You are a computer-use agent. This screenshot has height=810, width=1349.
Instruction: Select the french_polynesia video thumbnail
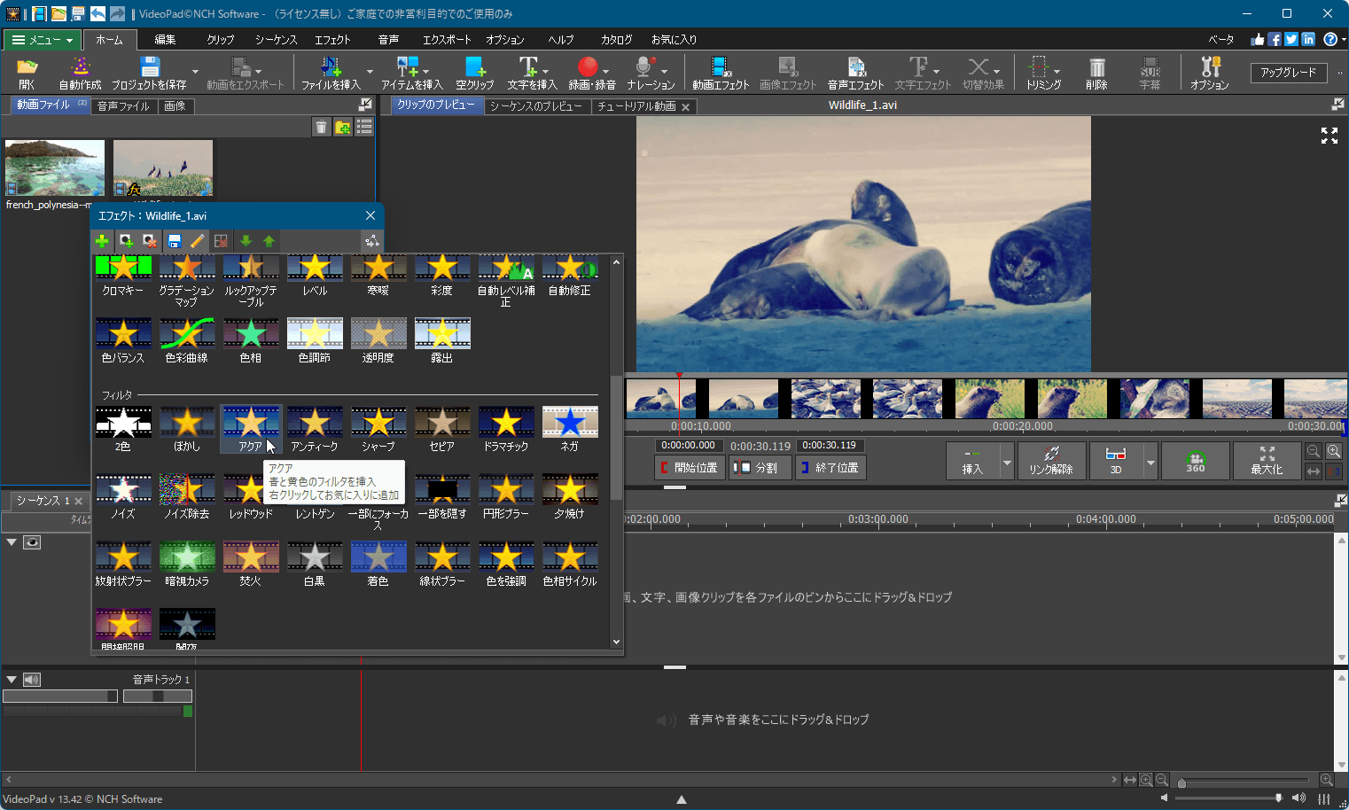[x=55, y=168]
